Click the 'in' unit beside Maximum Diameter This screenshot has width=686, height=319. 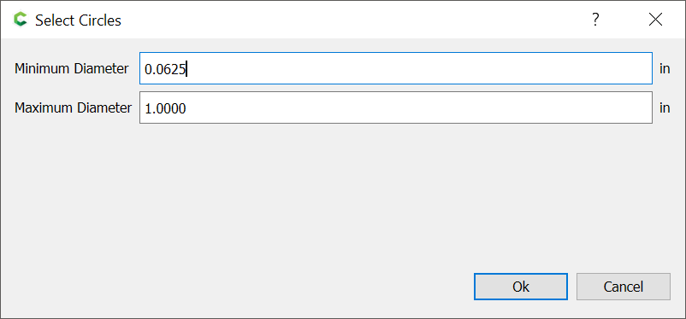coord(665,107)
